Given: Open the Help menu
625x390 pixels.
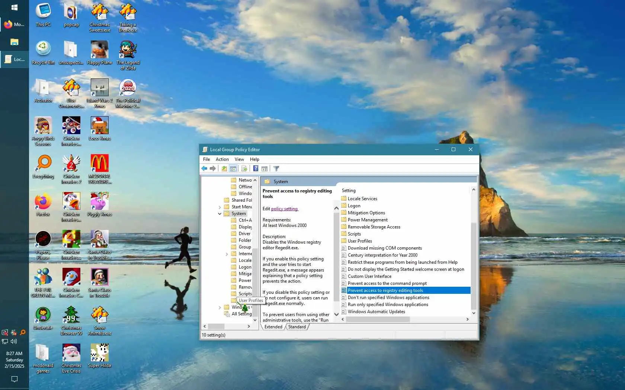Looking at the screenshot, I should [254, 159].
